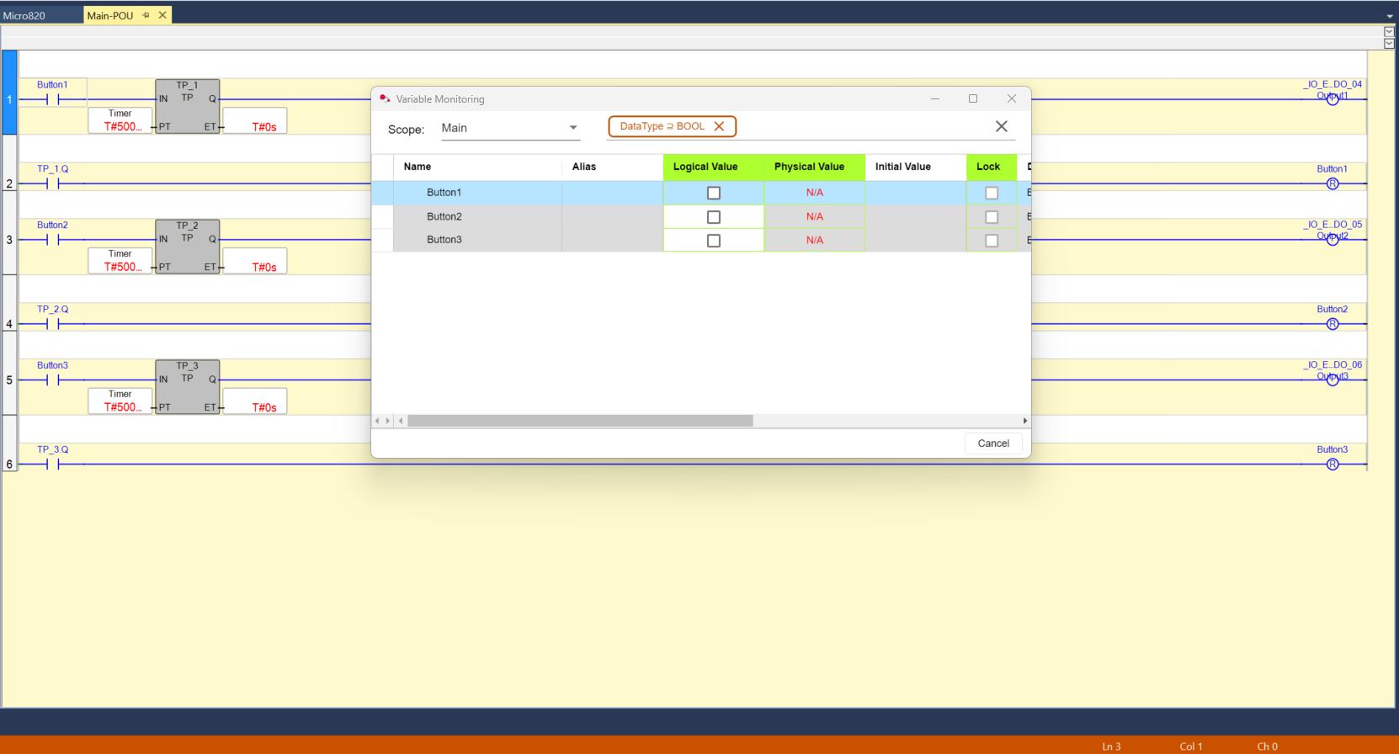Open the document tab list dropdown arrow

tap(1389, 16)
